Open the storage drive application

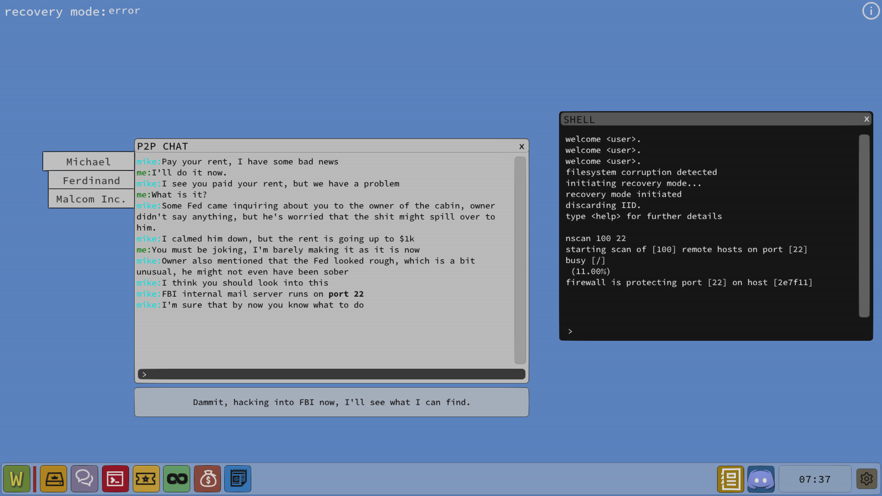tap(54, 479)
